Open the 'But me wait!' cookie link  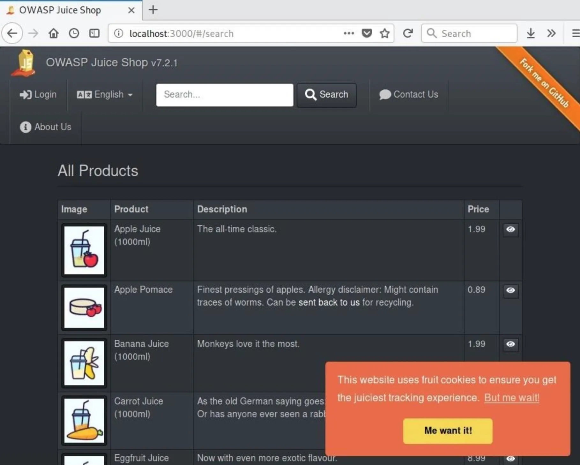(512, 398)
